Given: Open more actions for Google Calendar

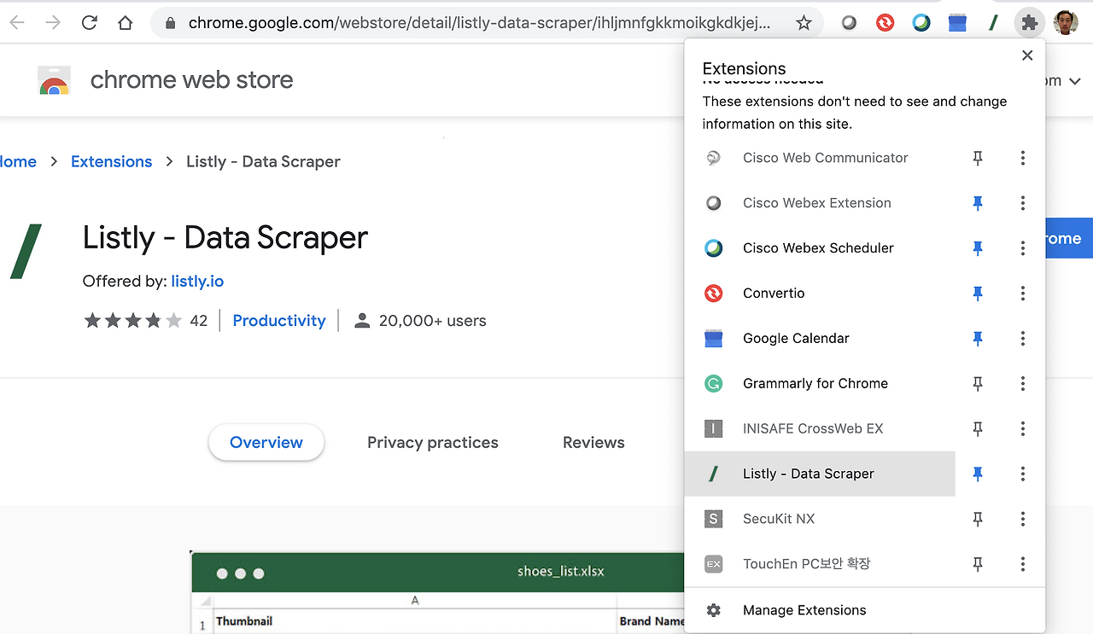Looking at the screenshot, I should [x=1022, y=339].
